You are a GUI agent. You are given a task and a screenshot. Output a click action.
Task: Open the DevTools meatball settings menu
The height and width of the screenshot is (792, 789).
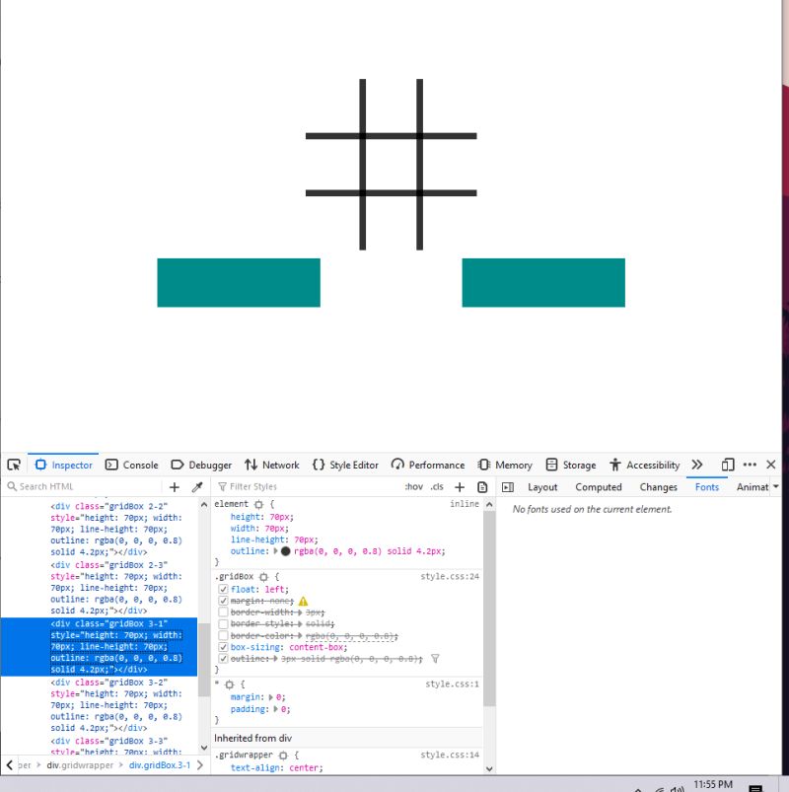[751, 464]
